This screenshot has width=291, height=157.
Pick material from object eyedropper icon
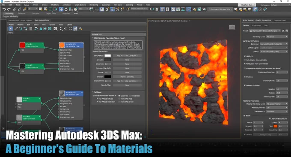16,29
